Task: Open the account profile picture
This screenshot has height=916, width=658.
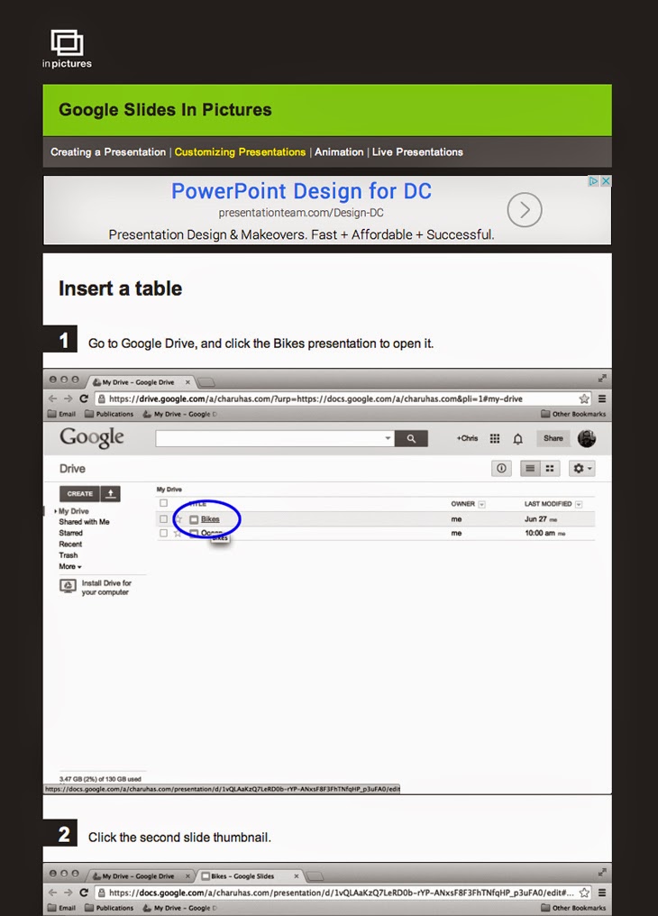Action: tap(587, 438)
